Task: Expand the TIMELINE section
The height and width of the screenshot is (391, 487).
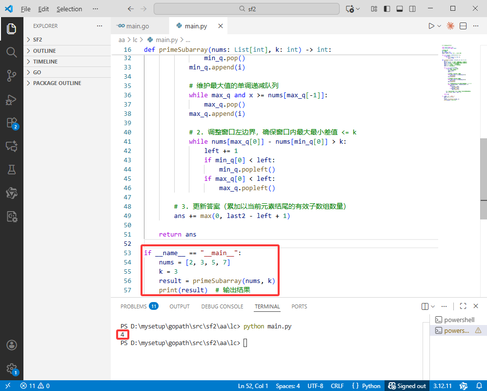Action: click(x=67, y=62)
